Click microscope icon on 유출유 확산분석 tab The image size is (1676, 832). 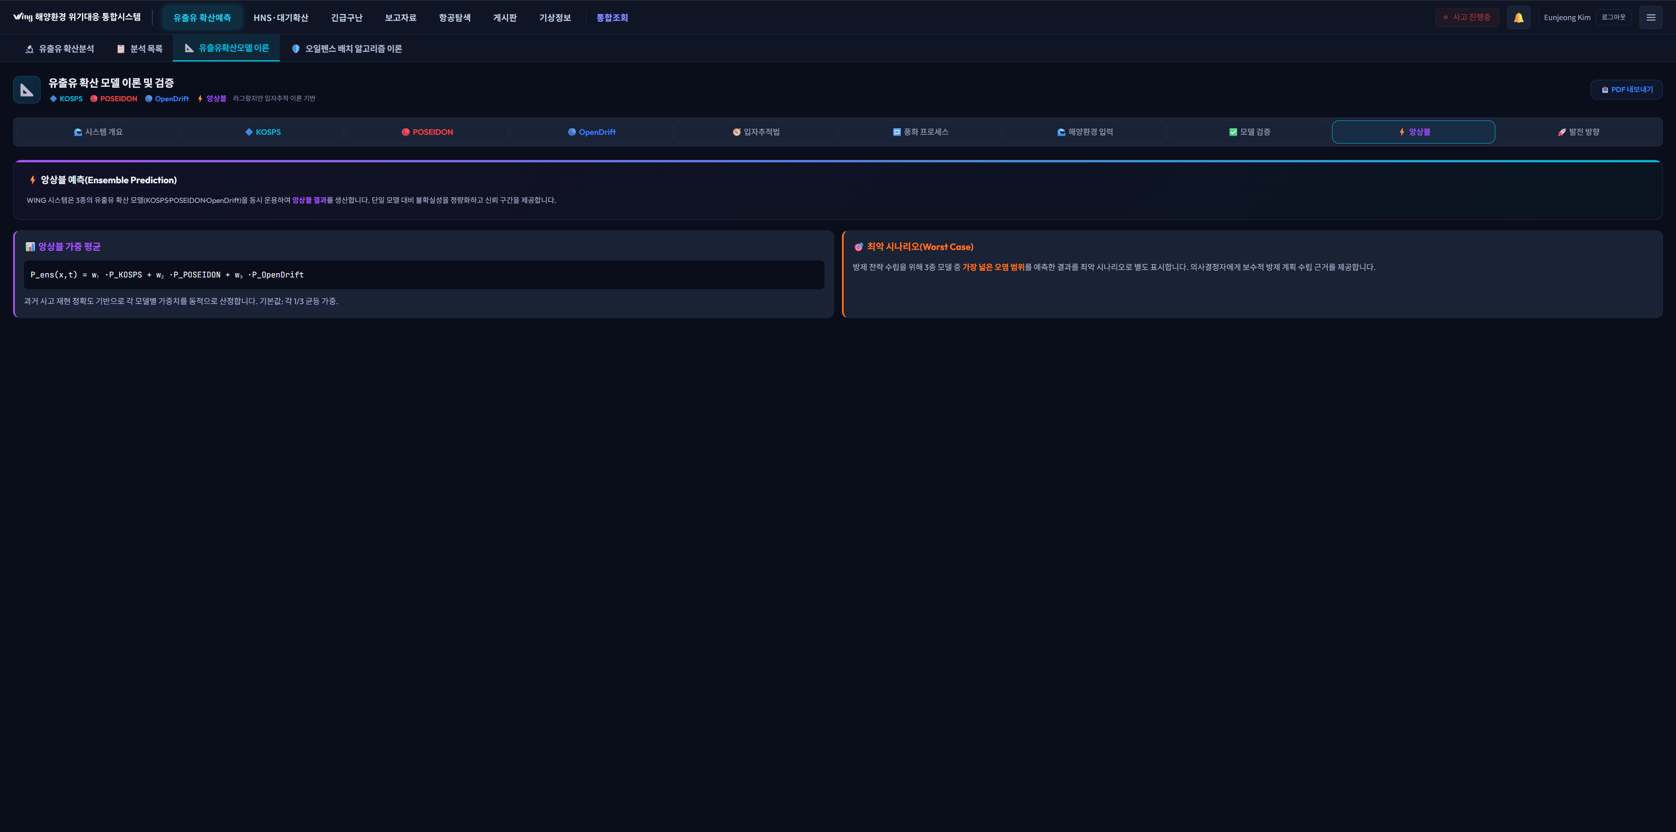29,49
